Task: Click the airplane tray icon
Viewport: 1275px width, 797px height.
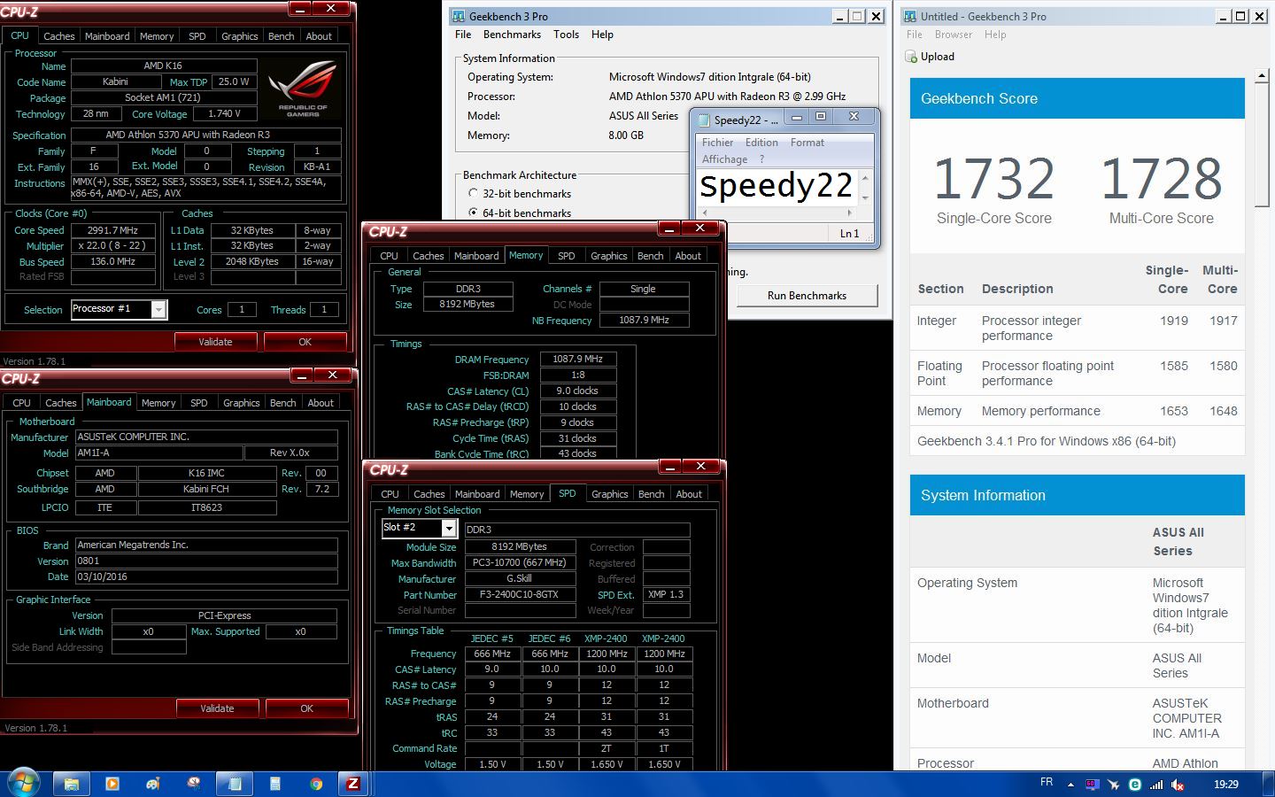Action: pos(1114,785)
